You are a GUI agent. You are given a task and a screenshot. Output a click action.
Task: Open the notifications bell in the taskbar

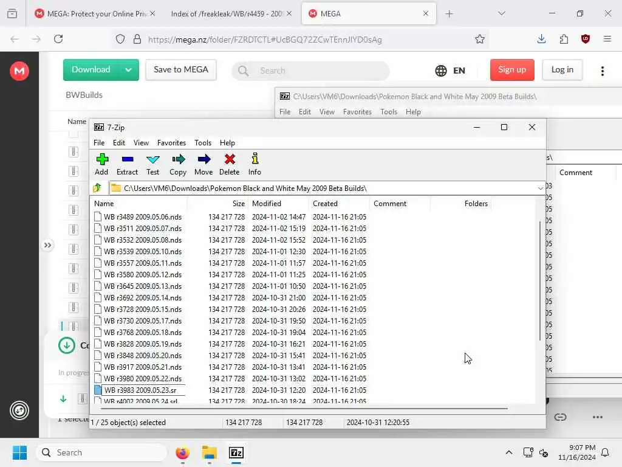click(x=605, y=452)
